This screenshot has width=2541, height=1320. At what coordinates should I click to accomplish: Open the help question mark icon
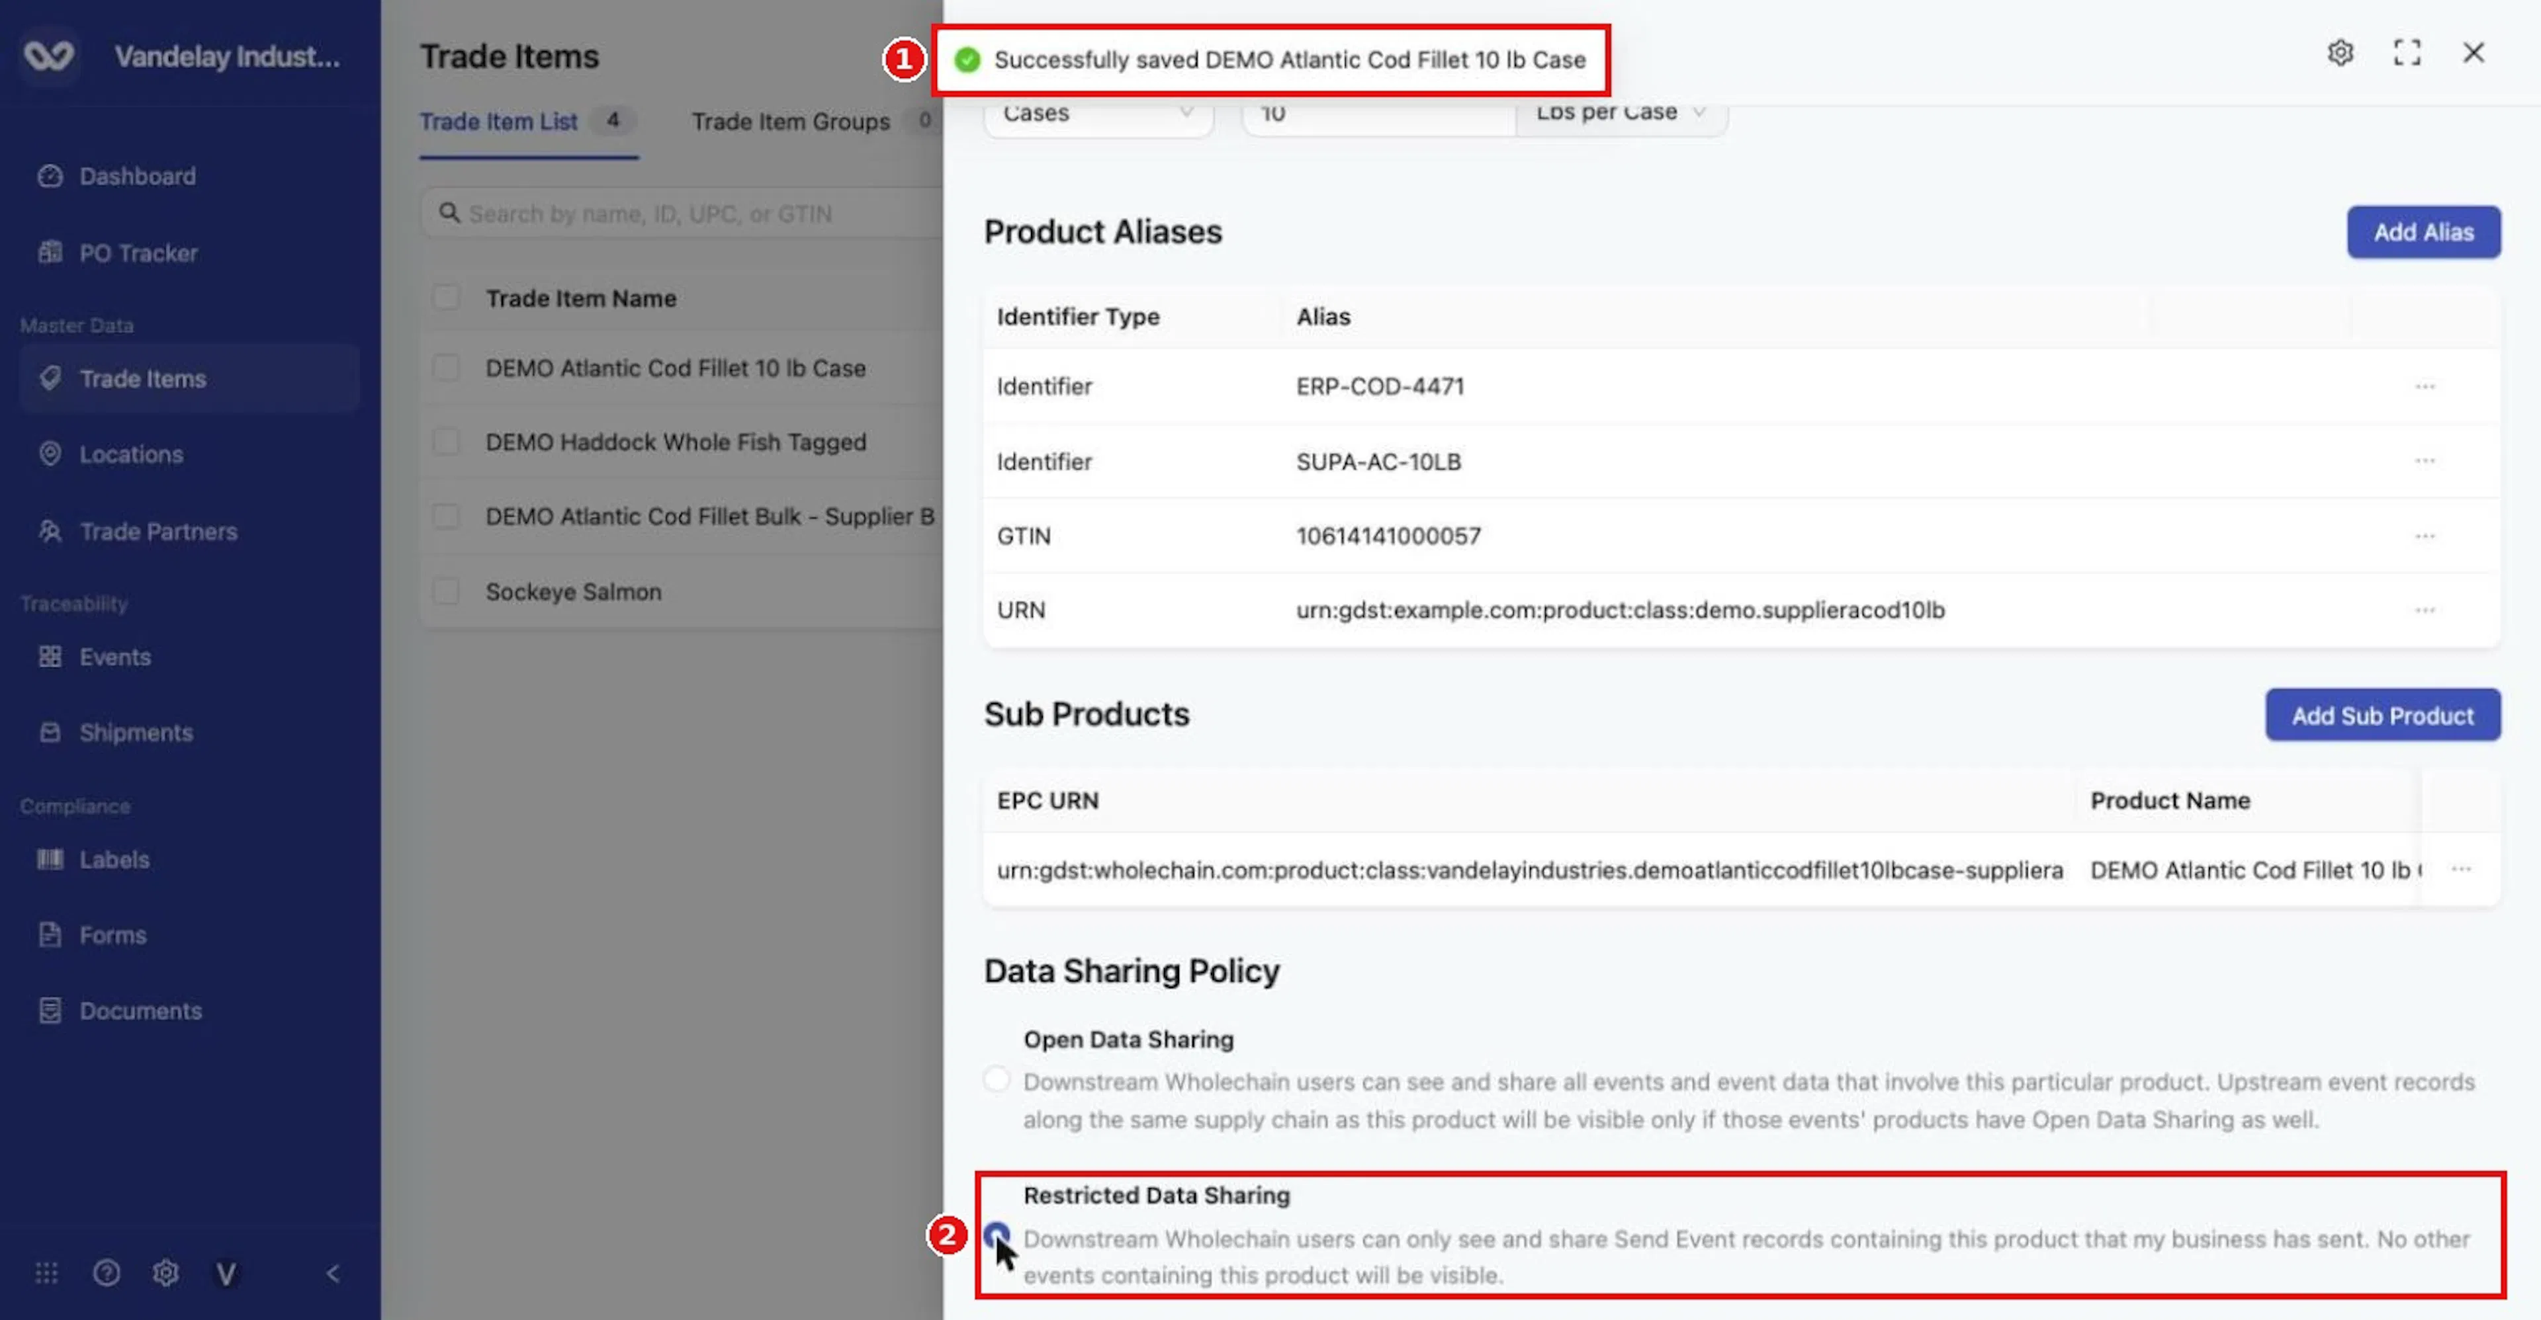click(x=107, y=1272)
